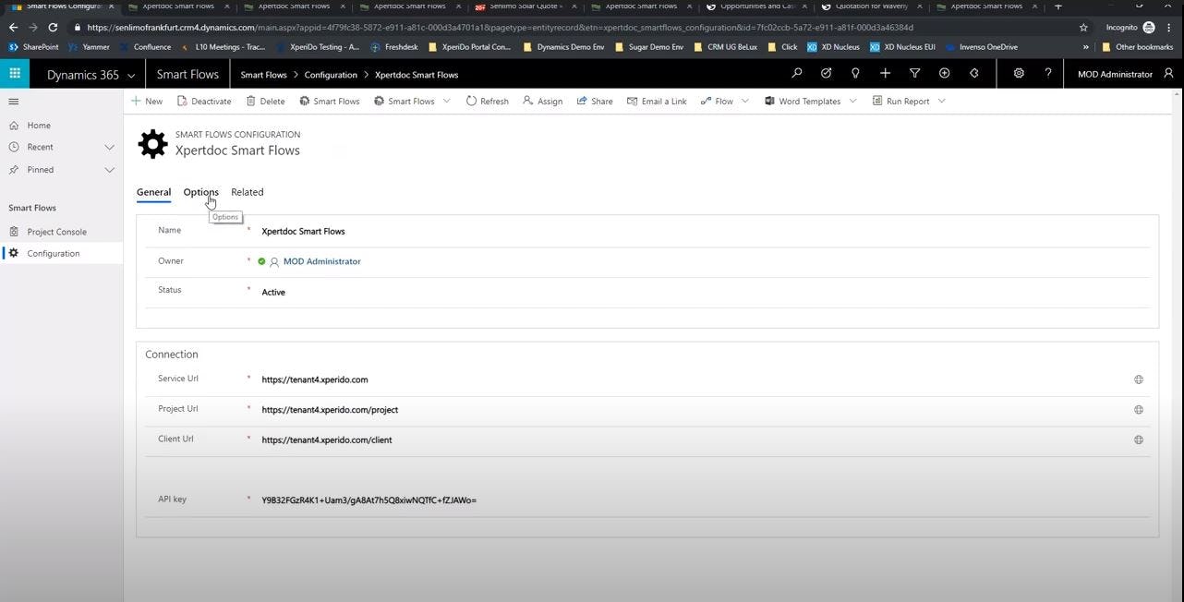Open the Smart Flows app title
1184x602 pixels.
pos(187,75)
